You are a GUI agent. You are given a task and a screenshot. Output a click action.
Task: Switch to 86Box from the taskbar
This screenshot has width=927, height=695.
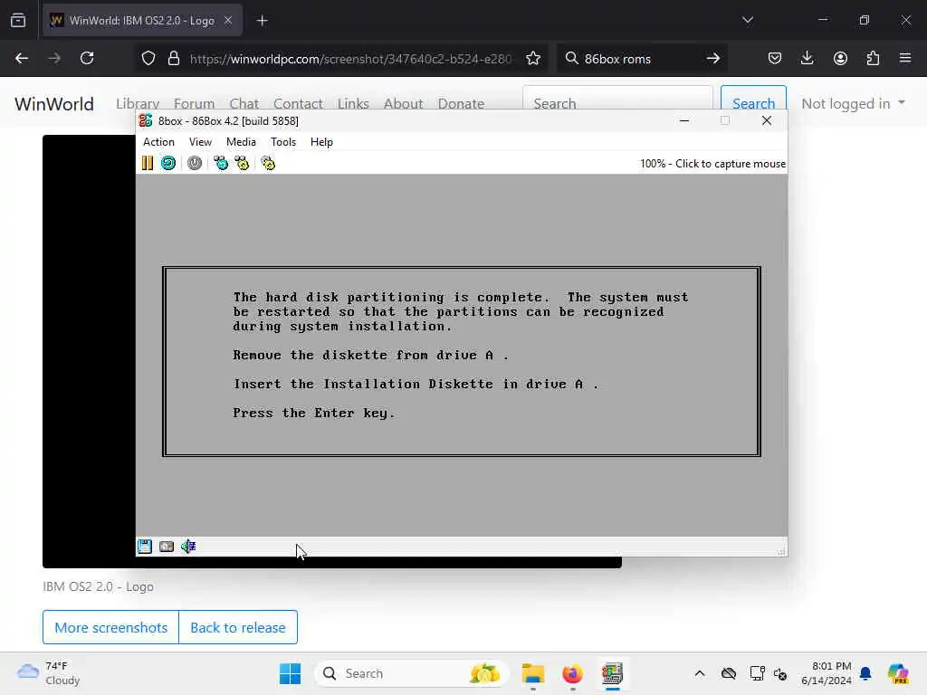coord(612,673)
